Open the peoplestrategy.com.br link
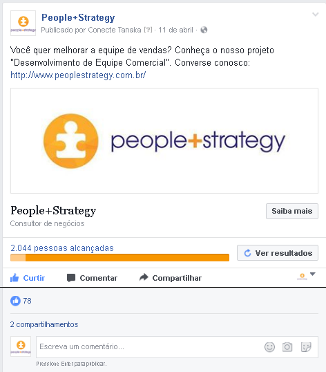This screenshot has height=372, width=326. [x=78, y=75]
